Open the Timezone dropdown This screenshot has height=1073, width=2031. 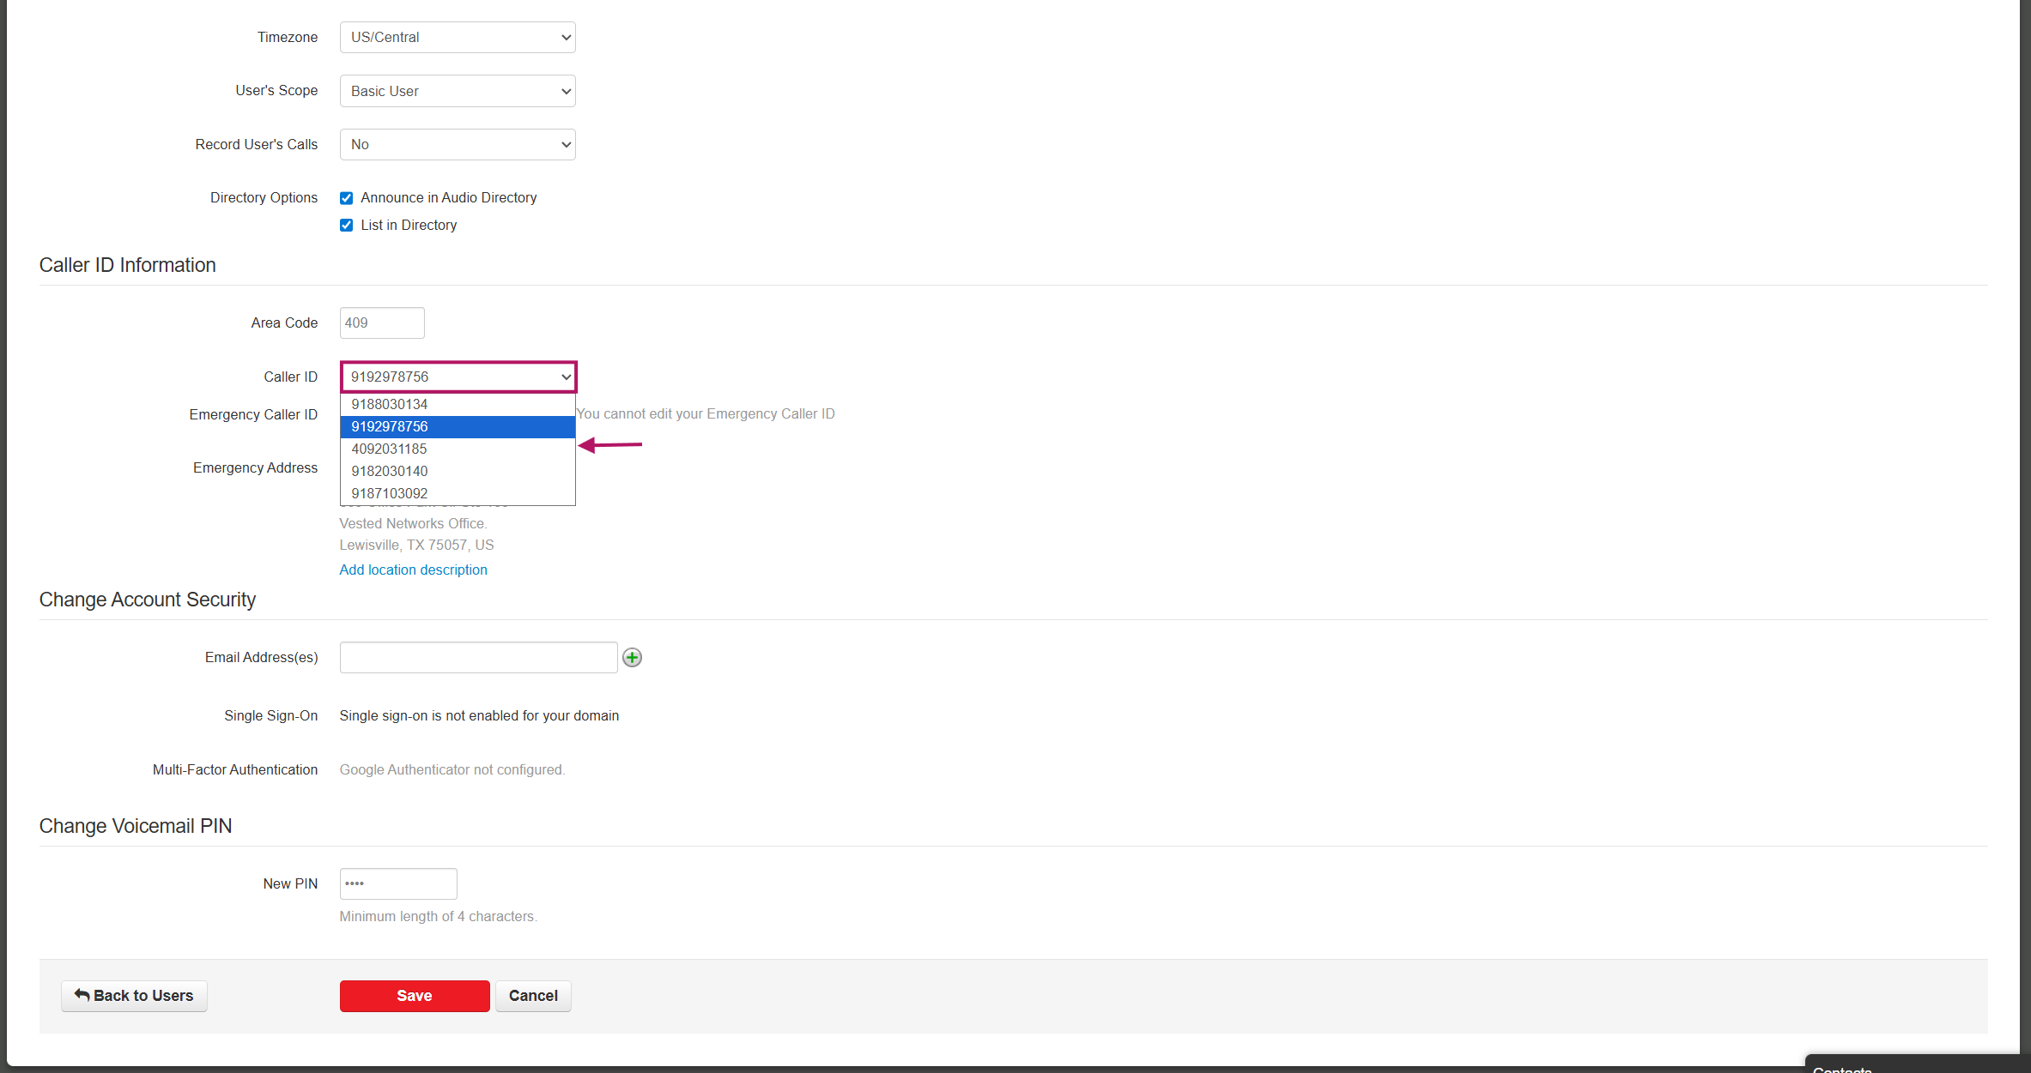pyautogui.click(x=458, y=38)
